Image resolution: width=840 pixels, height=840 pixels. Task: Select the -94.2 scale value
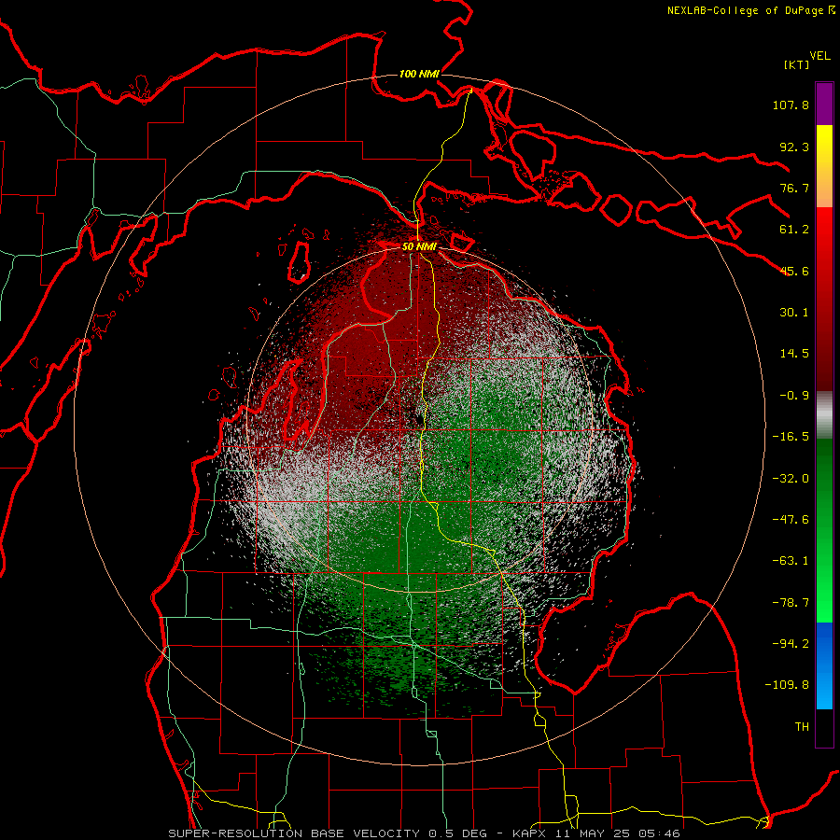coord(791,644)
